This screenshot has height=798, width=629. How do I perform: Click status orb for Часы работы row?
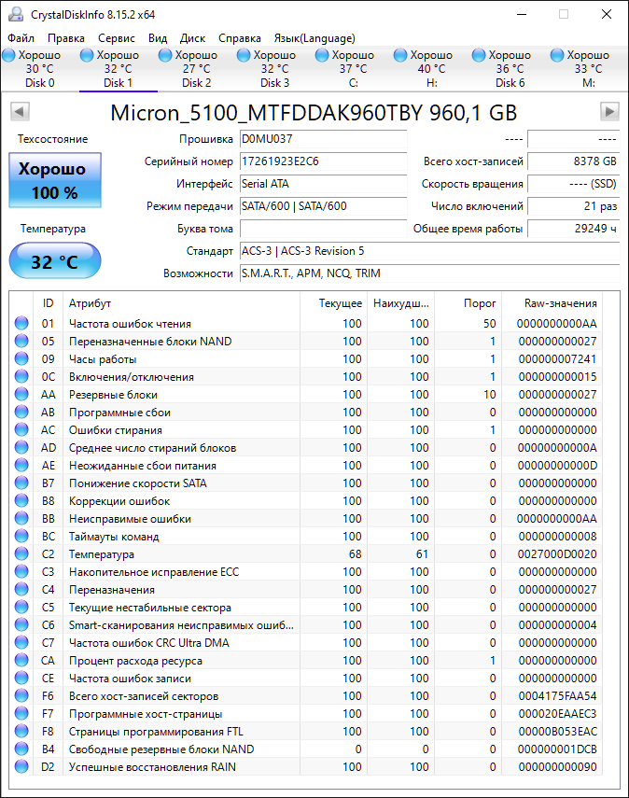pyautogui.click(x=21, y=358)
